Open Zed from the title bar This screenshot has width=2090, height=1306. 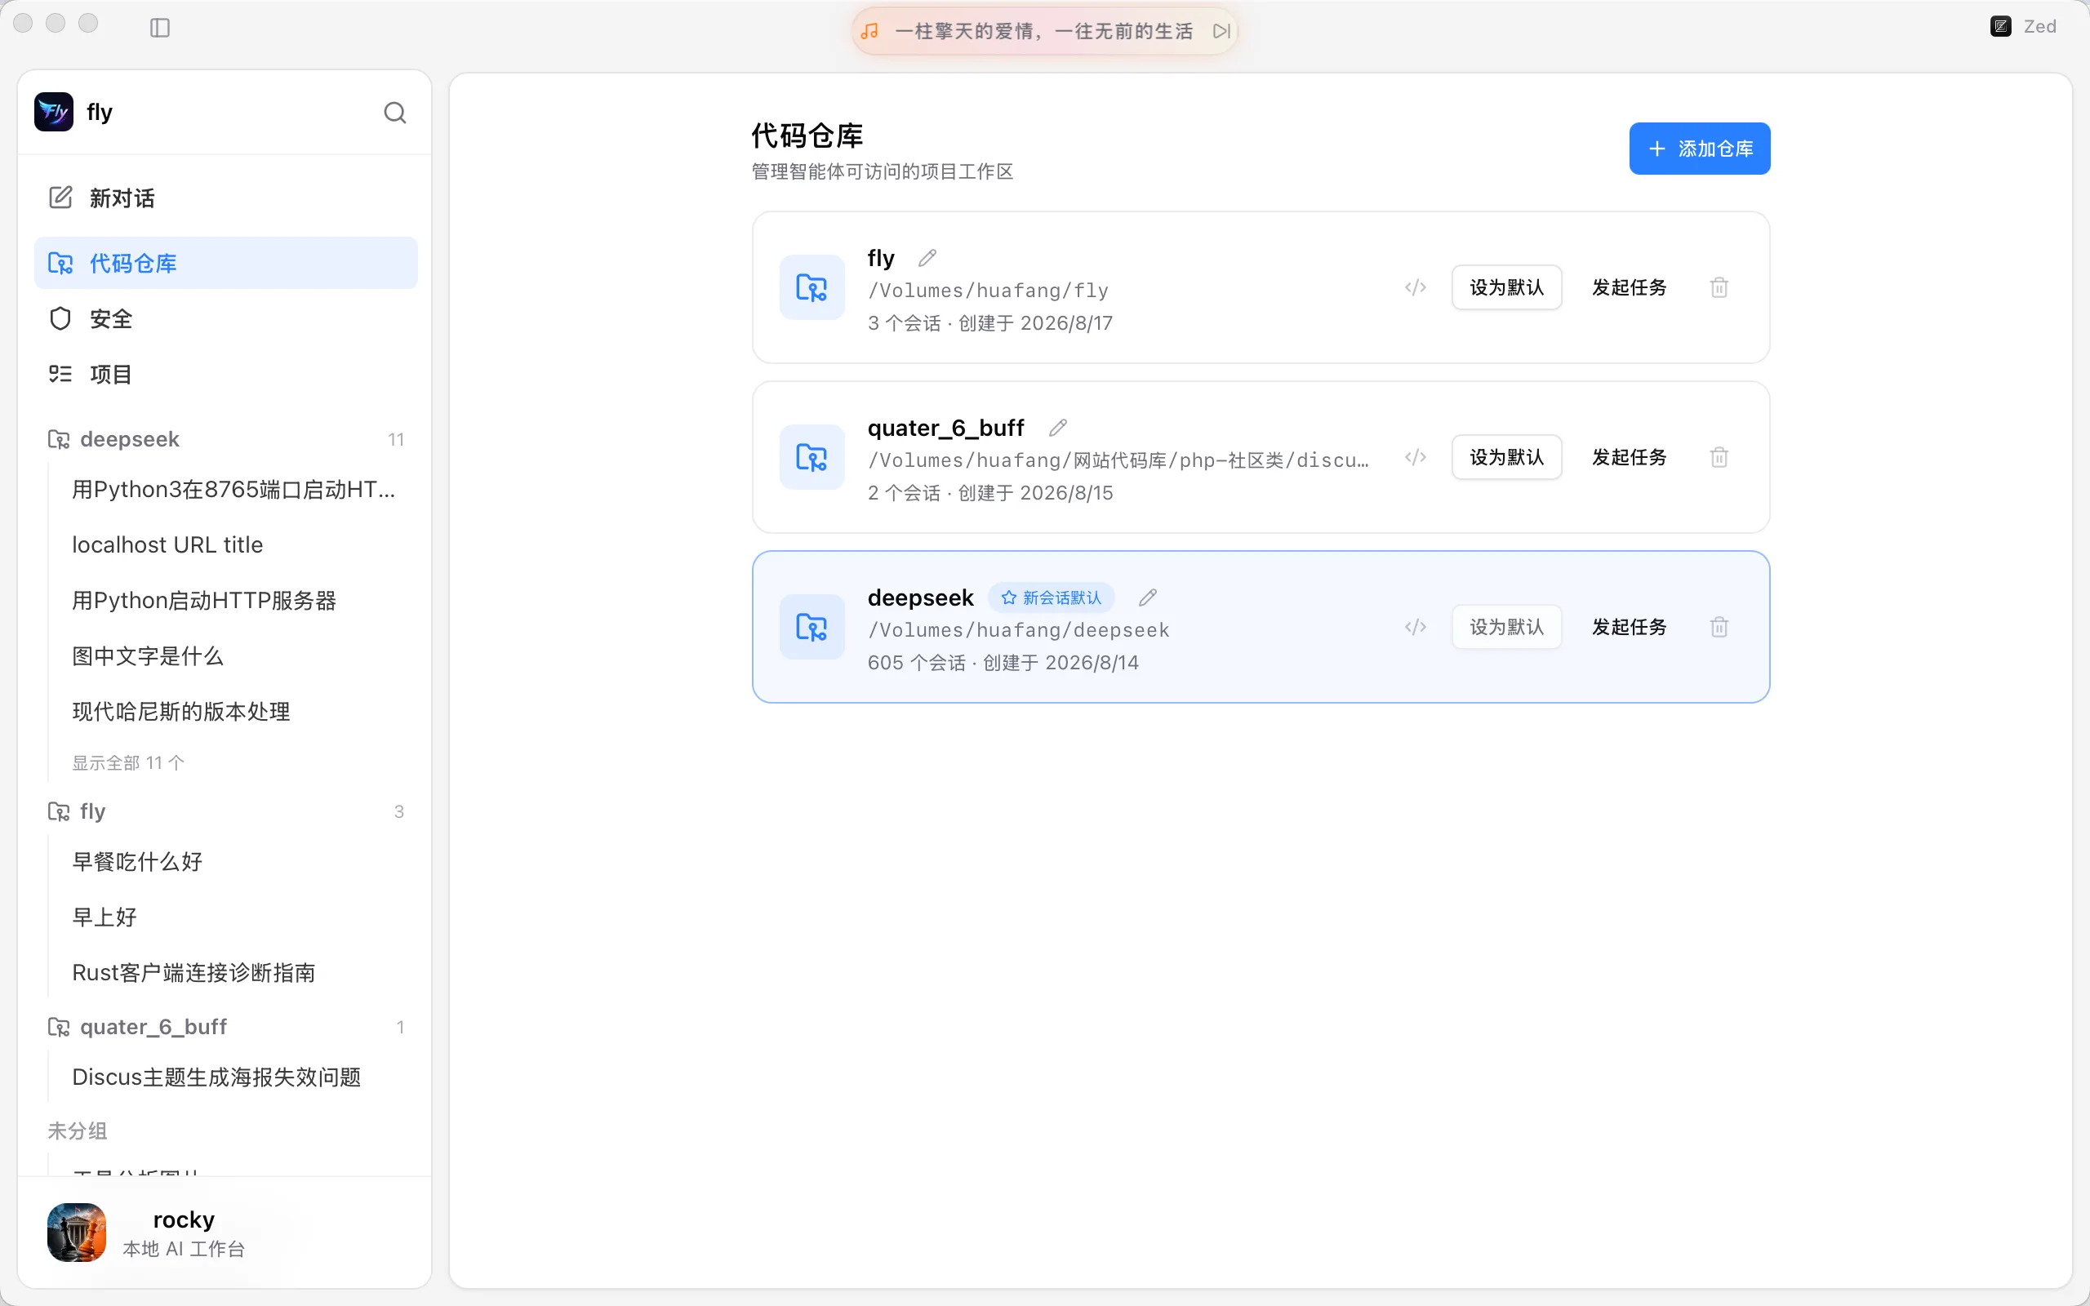click(2024, 27)
